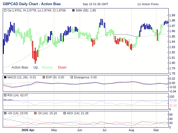Screen dimensions: 178x133
Task: Click the RSI 30.00 oversold level label
Action: coord(173,106)
